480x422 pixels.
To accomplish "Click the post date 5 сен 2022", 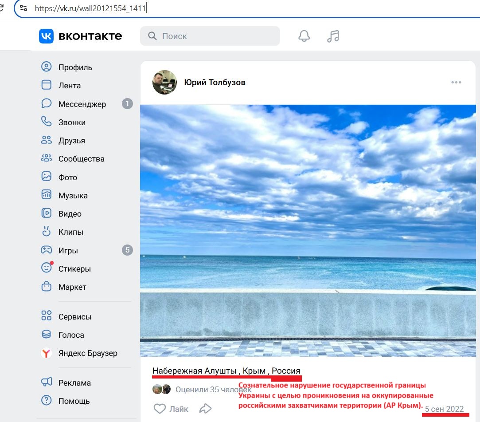I will tap(444, 409).
